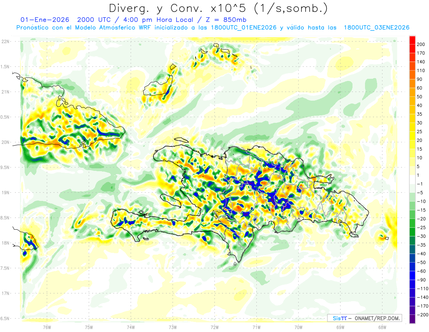This screenshot has width=429, height=332.
Task: Pick the orange swatch between 90 and 60
Action: 412,84
